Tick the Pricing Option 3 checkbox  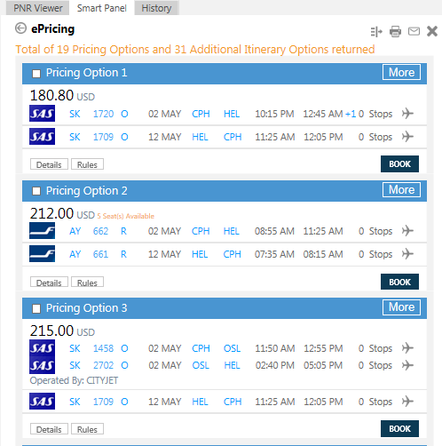click(36, 308)
